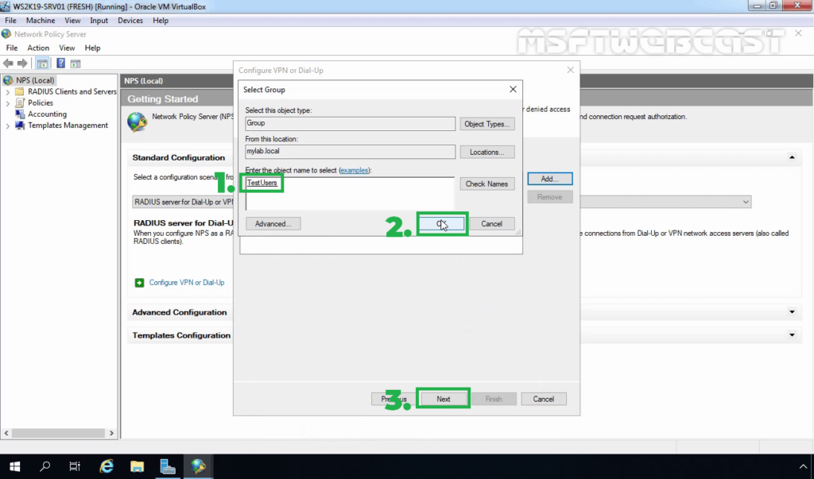Open the VirtualBox Machine menu
The width and height of the screenshot is (814, 479).
(41, 20)
